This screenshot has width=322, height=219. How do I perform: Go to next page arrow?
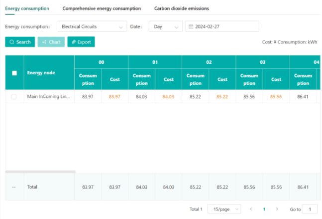point(277,209)
